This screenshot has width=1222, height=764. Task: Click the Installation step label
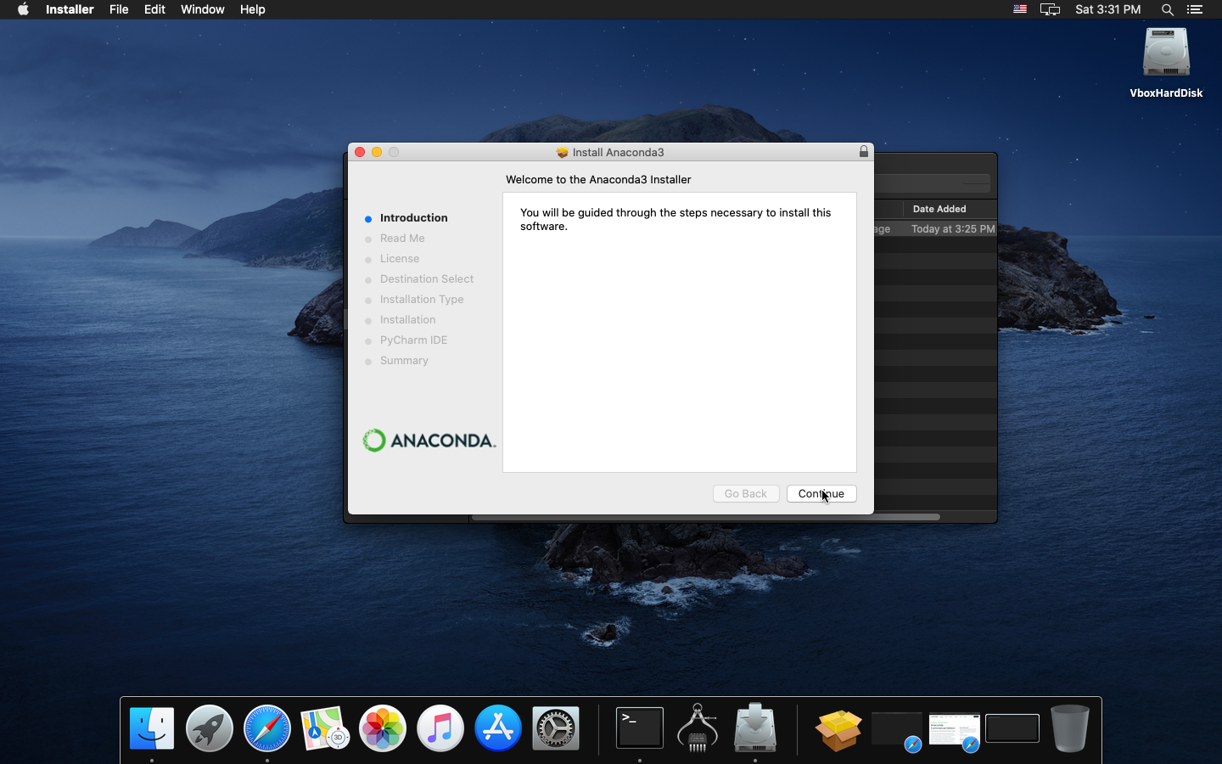(408, 320)
